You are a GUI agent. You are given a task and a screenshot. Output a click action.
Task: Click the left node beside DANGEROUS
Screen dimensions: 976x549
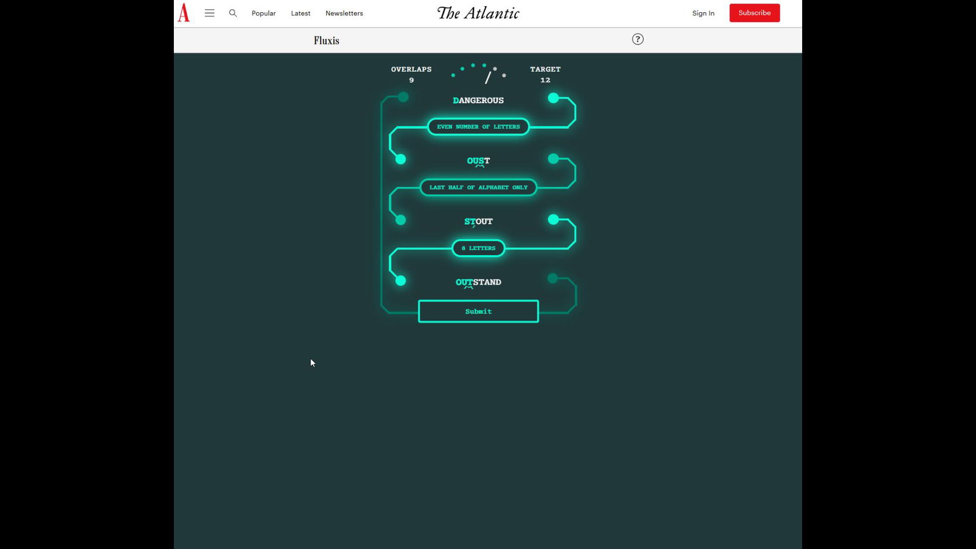[x=403, y=97]
